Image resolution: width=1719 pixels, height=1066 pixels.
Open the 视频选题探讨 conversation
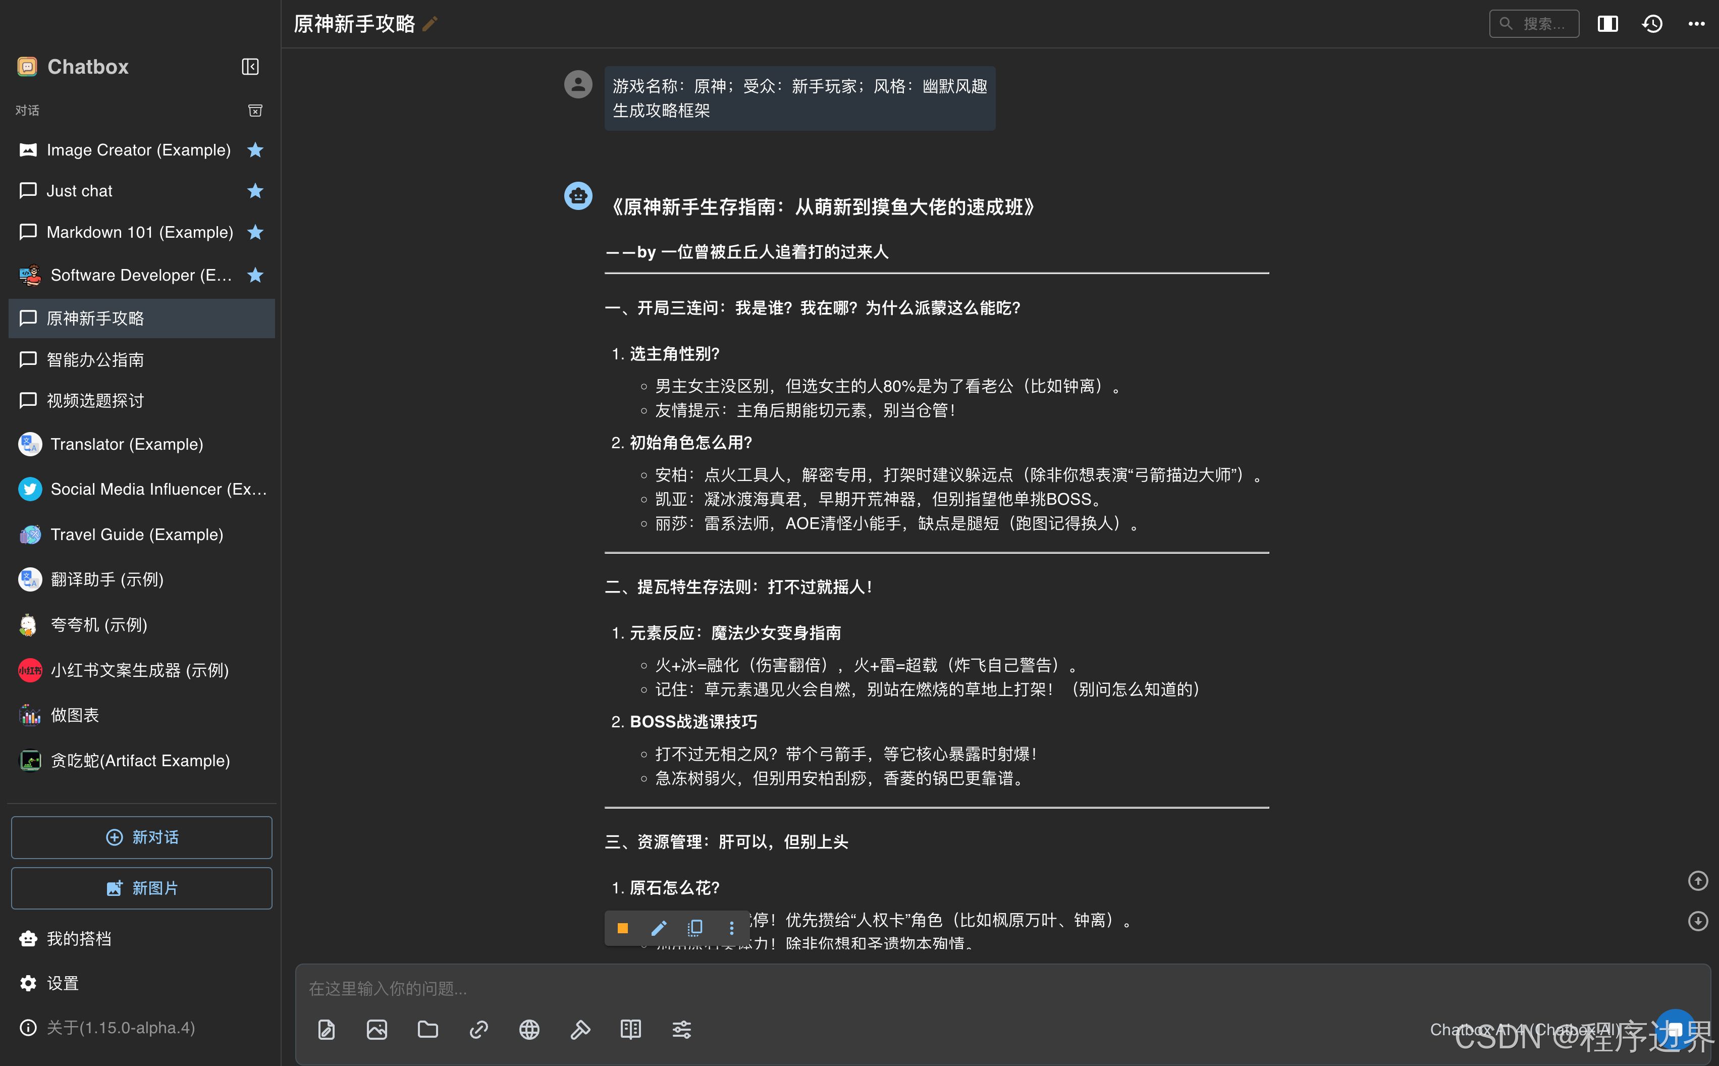pyautogui.click(x=142, y=401)
